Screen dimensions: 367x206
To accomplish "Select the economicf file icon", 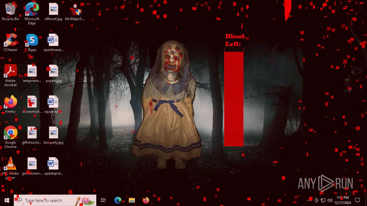I will click(x=32, y=105).
